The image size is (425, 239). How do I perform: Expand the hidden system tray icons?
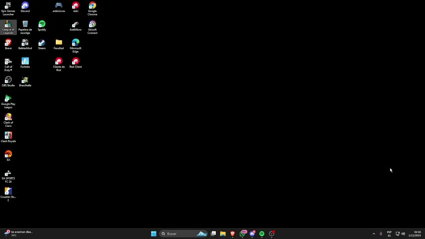click(x=374, y=234)
